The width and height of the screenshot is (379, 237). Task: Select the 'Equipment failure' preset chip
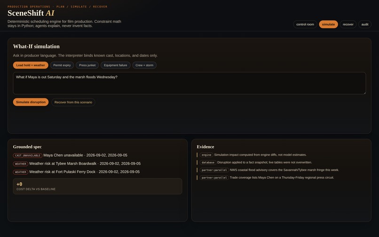[x=116, y=65]
